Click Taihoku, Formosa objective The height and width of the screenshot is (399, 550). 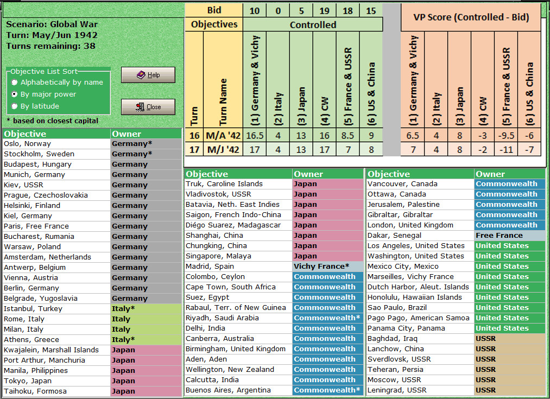pos(92,391)
